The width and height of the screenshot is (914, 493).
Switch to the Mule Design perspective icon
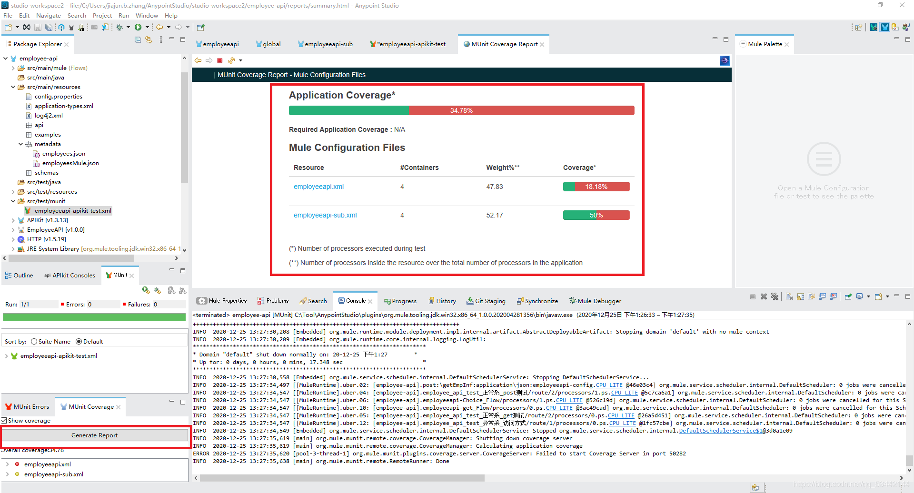[x=885, y=27]
